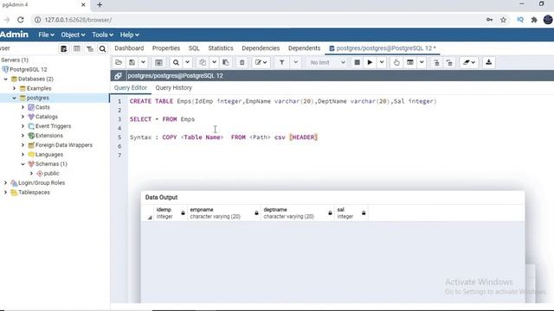Viewport: 554px width, 311px height.
Task: Click the Filtered Rows icon in browser panel
Action: pos(90,48)
